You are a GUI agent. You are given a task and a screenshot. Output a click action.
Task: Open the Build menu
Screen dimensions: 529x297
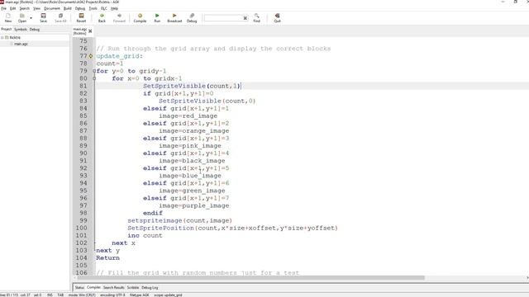(x=68, y=8)
